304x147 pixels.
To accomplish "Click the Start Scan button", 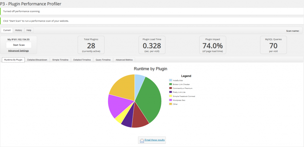I will [19, 45].
